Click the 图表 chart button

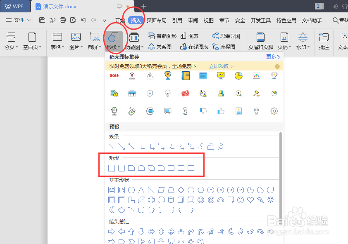[x=189, y=36]
